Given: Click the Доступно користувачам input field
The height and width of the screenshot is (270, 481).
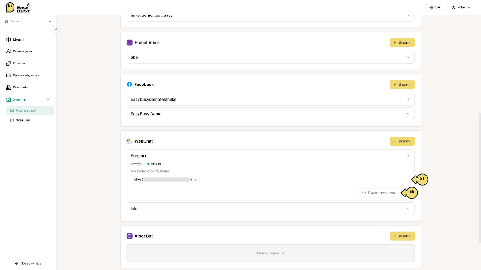Looking at the screenshot, I should pyautogui.click(x=270, y=179).
